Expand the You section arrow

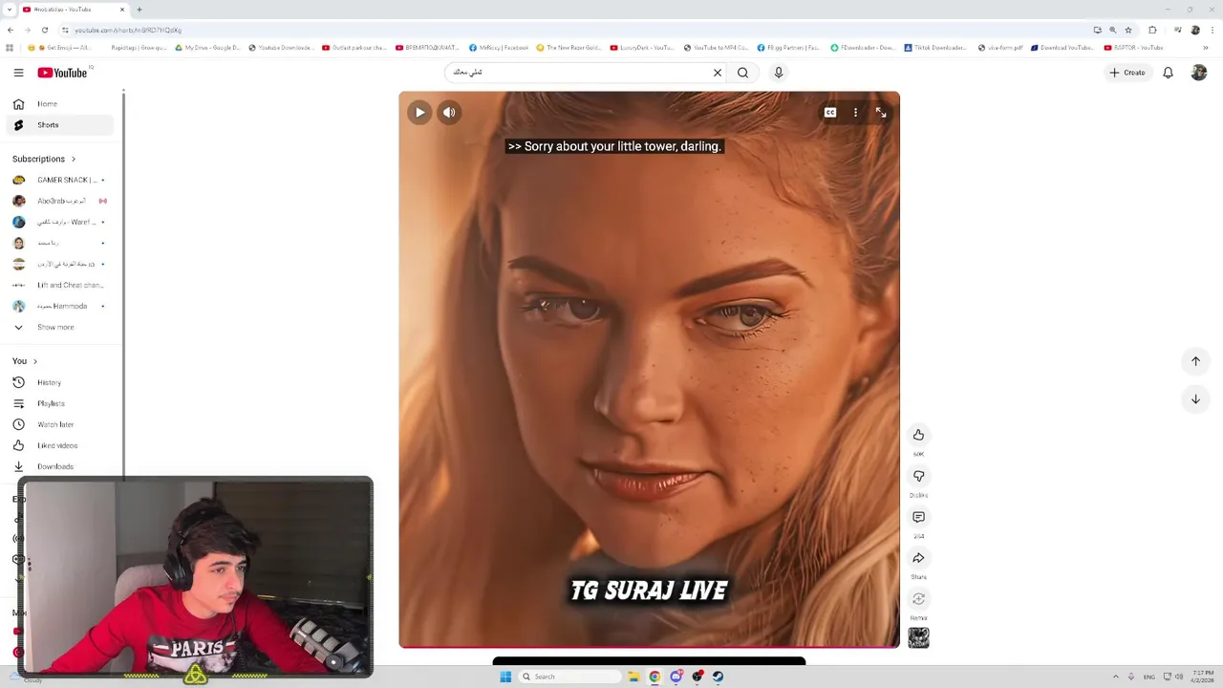coord(35,361)
